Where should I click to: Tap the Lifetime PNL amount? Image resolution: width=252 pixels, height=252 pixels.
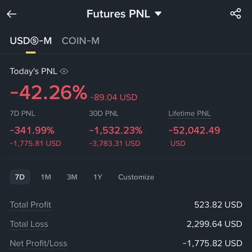[x=194, y=131]
